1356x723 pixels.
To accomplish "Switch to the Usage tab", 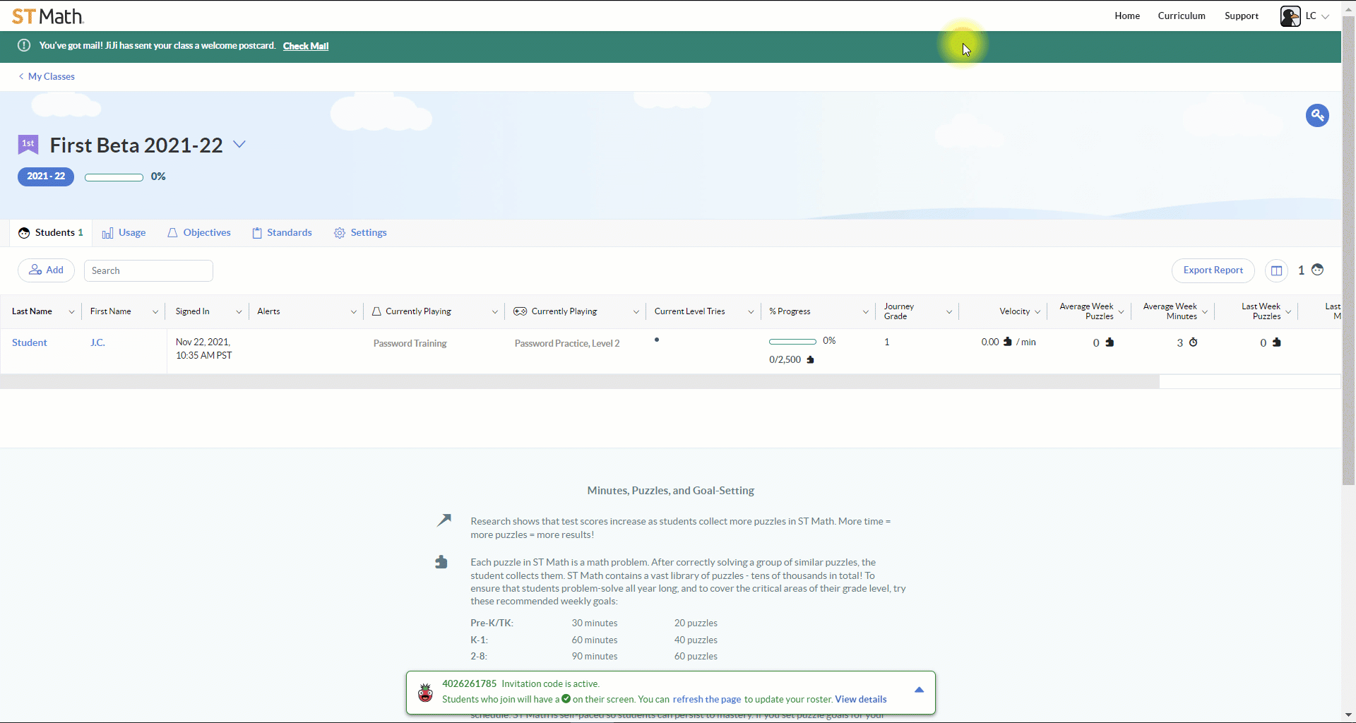I will click(x=124, y=233).
